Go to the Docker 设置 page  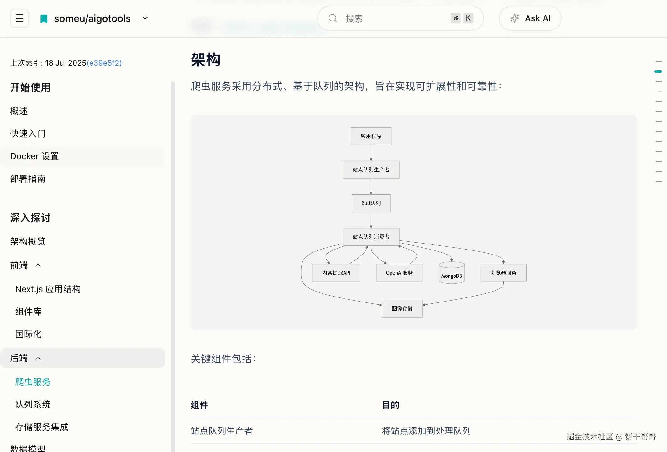pyautogui.click(x=34, y=156)
